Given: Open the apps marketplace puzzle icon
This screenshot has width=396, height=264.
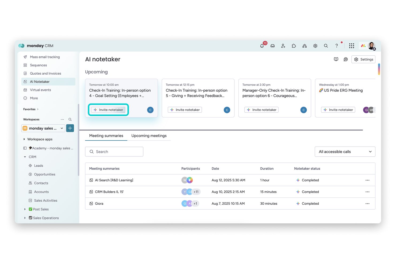Looking at the screenshot, I should click(294, 46).
